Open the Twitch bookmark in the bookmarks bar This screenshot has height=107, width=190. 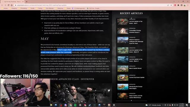coord(79,8)
